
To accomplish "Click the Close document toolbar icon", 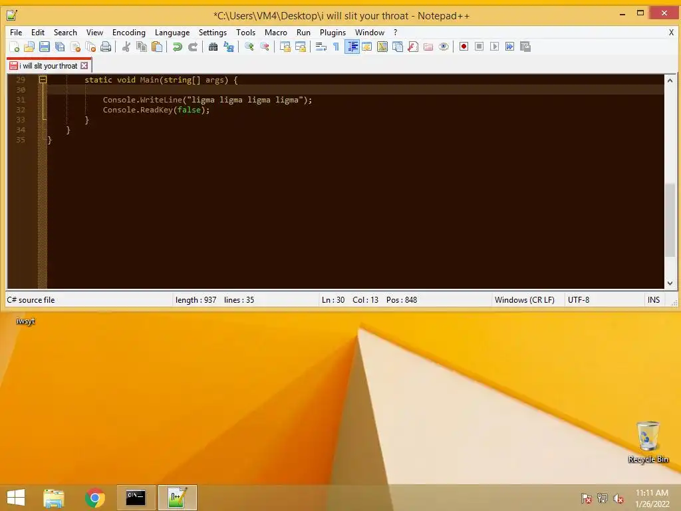I will click(76, 47).
